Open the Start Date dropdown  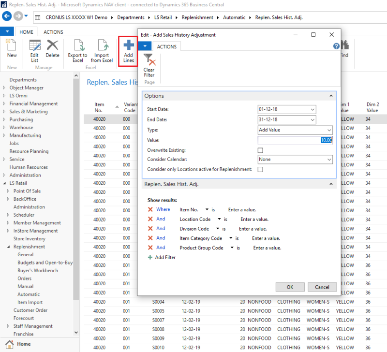(313, 109)
